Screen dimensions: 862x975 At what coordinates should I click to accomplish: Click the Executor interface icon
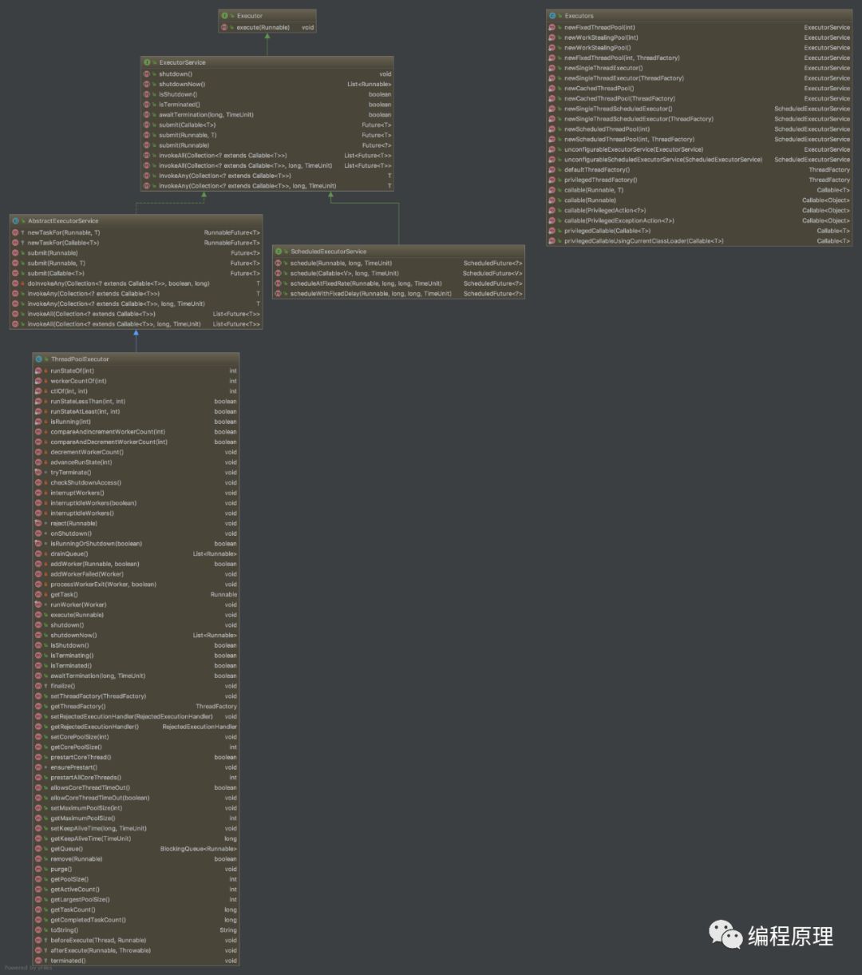[225, 15]
